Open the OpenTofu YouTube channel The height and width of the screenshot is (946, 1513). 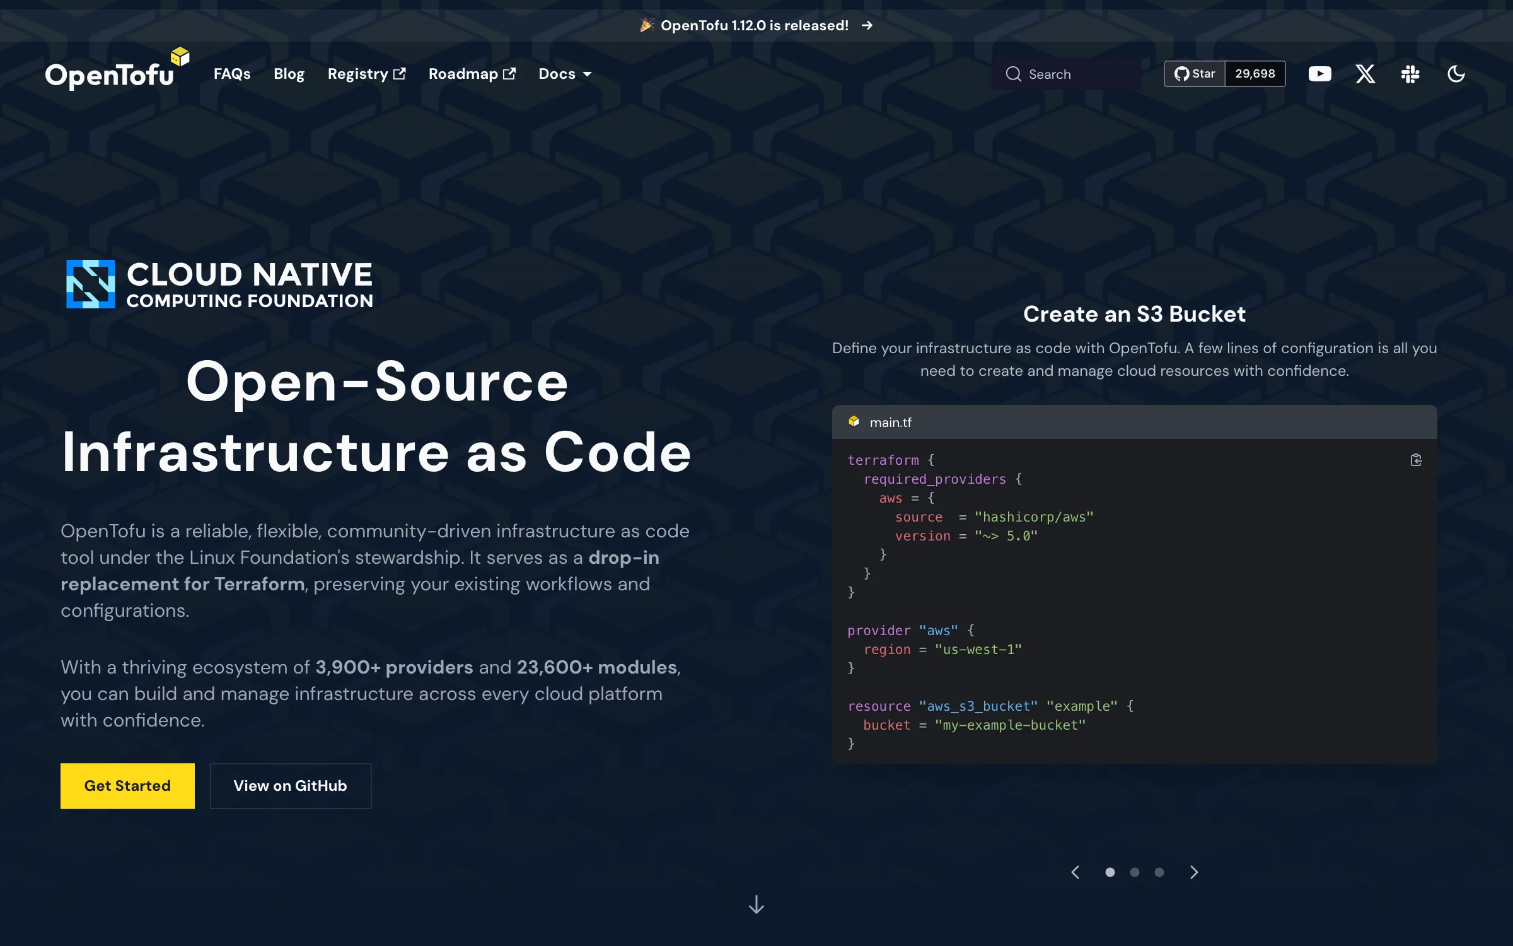[x=1319, y=74]
